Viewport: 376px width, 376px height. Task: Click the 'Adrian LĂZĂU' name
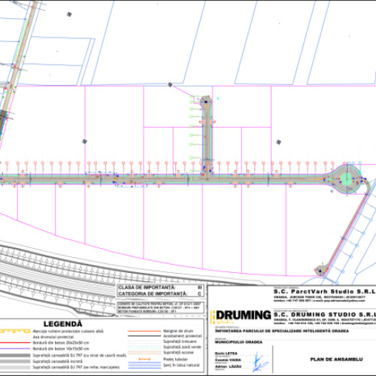point(228,366)
